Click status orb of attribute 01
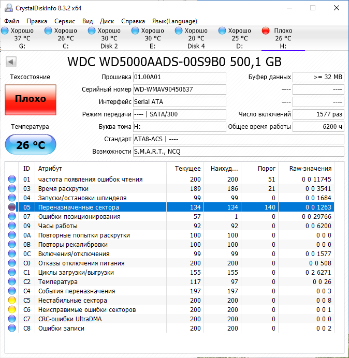The width and height of the screenshot is (349, 358). tap(12, 179)
